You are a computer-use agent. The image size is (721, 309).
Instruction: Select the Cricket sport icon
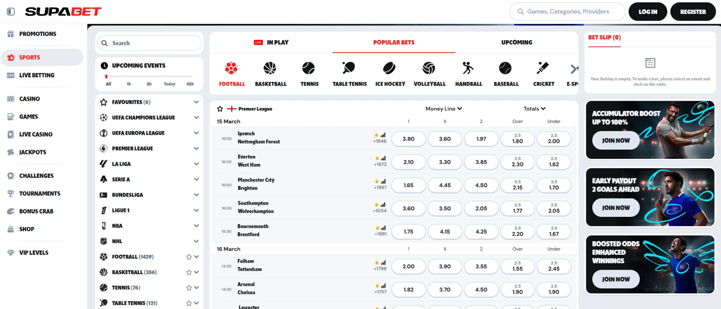point(543,68)
